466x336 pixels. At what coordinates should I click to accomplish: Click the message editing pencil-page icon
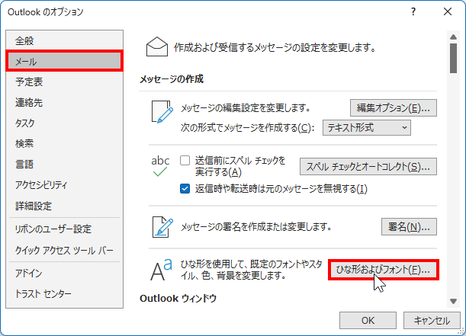click(162, 111)
